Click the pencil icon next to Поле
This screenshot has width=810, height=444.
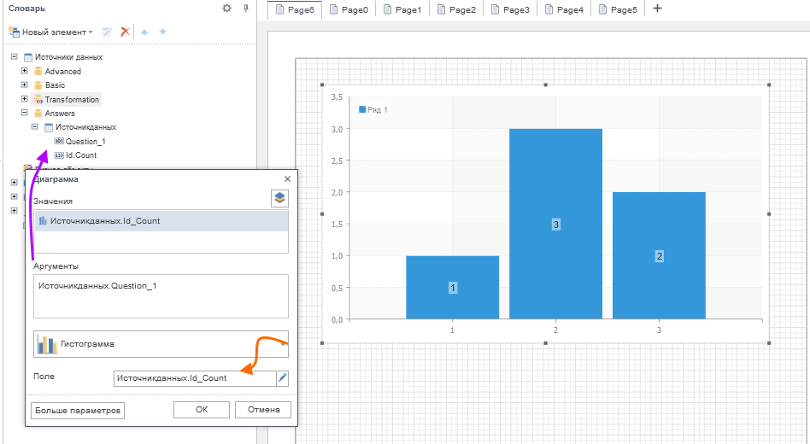[283, 377]
